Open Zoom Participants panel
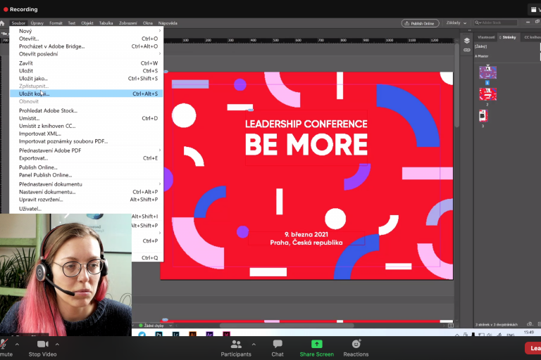Image resolution: width=541 pixels, height=360 pixels. 236,347
